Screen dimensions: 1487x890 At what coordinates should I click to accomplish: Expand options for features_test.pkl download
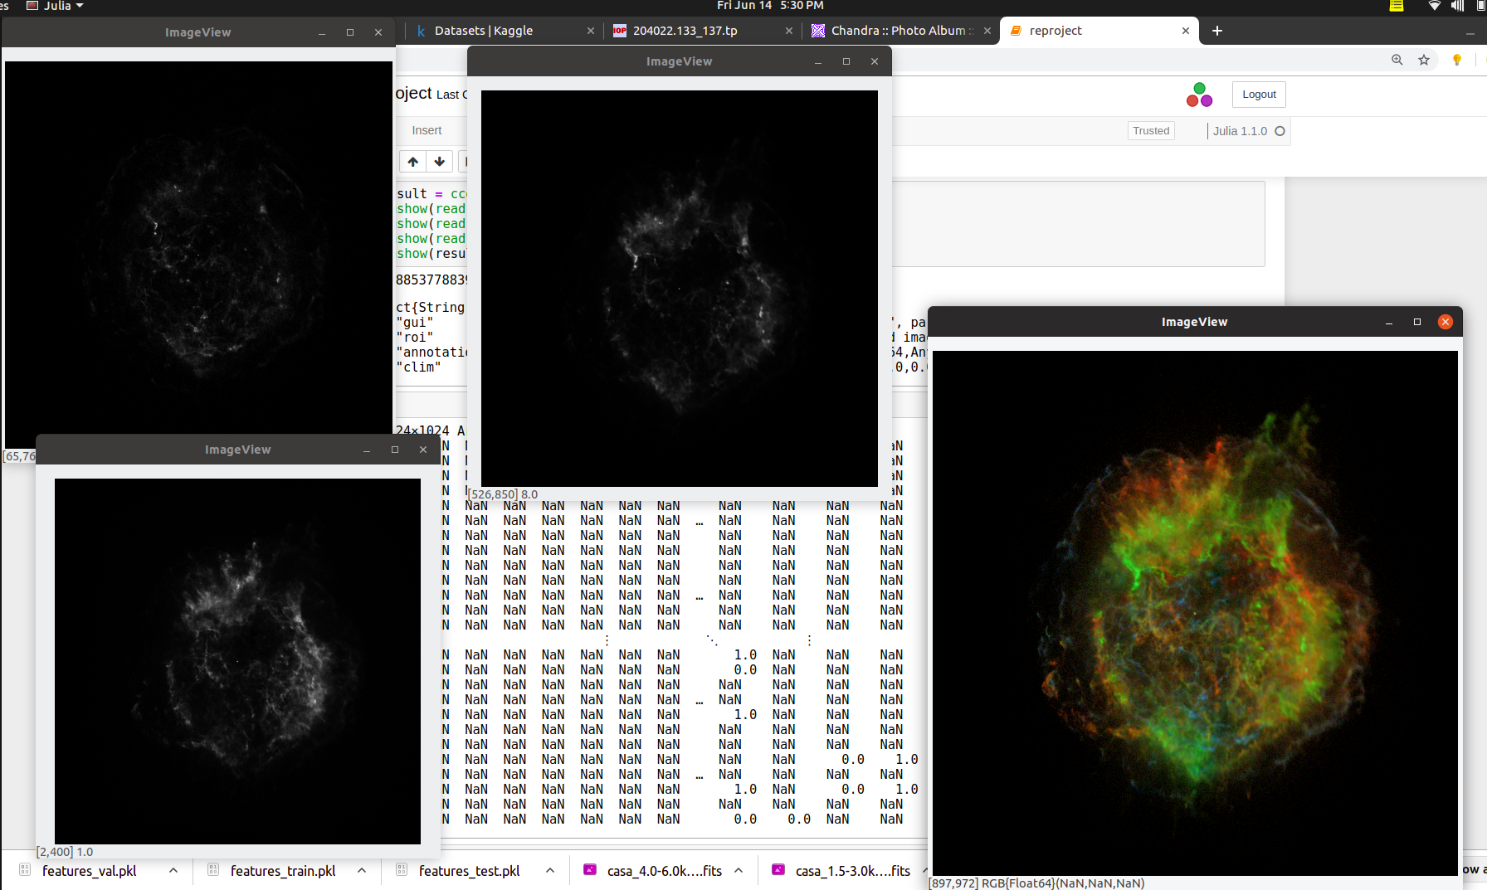pyautogui.click(x=550, y=870)
